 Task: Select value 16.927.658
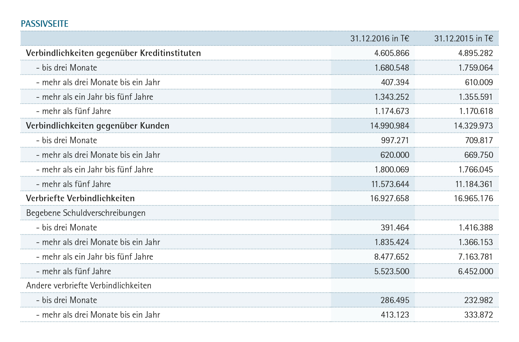point(390,198)
